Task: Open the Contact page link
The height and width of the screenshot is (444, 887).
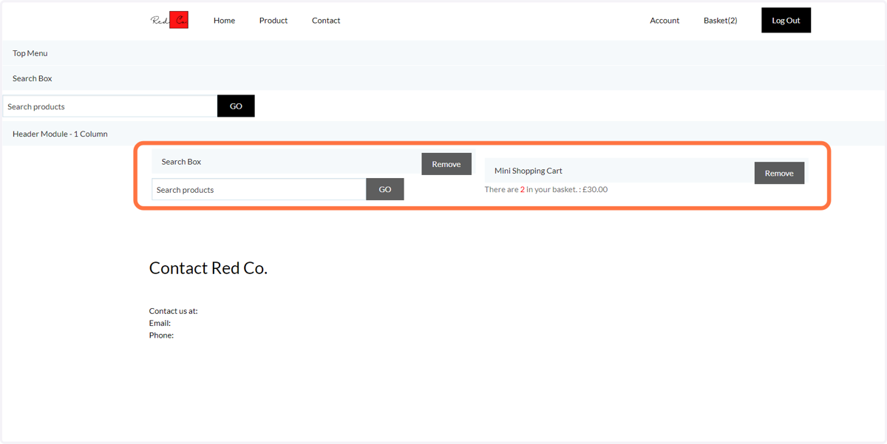Action: (326, 21)
